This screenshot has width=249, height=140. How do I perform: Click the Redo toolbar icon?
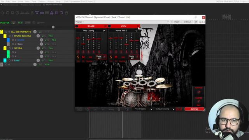pyautogui.click(x=27, y=13)
